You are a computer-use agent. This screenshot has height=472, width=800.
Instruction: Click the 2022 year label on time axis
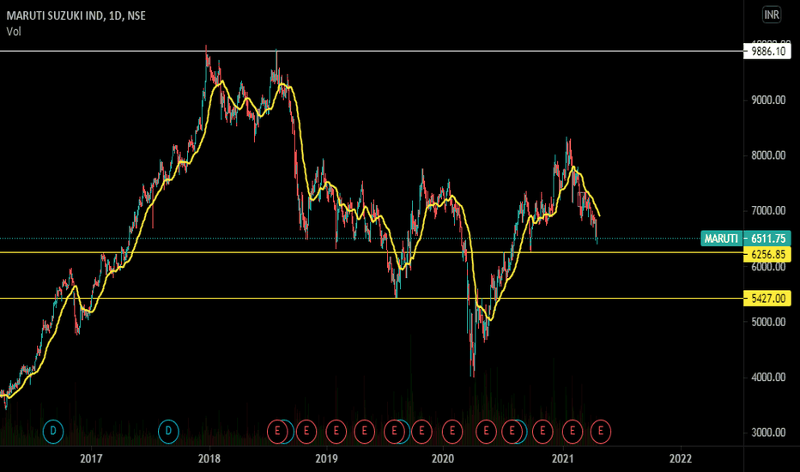pos(681,458)
